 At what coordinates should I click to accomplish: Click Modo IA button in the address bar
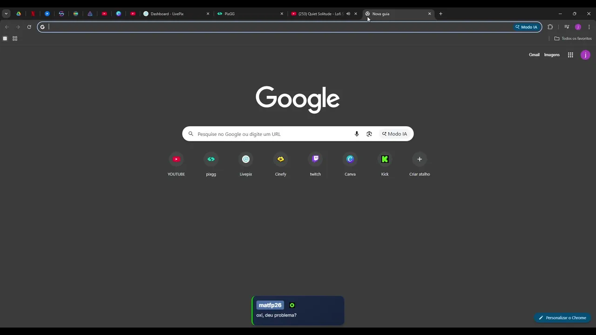tap(526, 27)
